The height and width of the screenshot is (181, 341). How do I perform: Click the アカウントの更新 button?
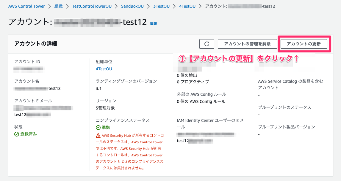click(304, 44)
